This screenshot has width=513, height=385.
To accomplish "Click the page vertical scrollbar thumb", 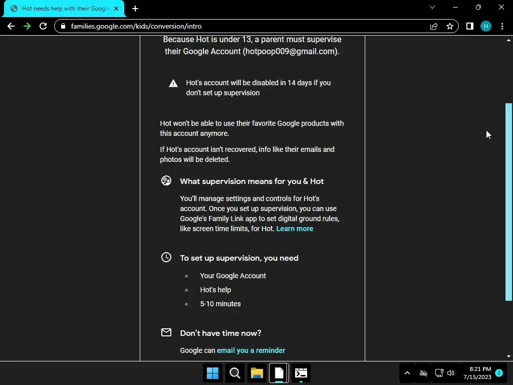I will tap(508, 202).
